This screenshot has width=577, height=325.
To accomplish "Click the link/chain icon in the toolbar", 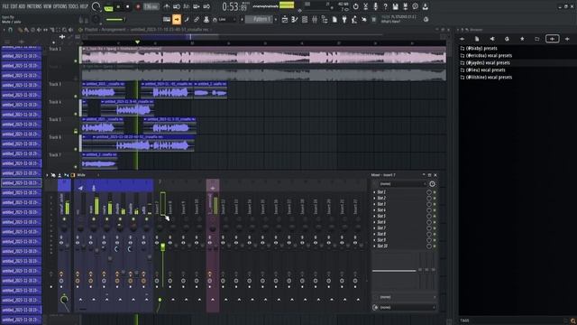I will (197, 20).
